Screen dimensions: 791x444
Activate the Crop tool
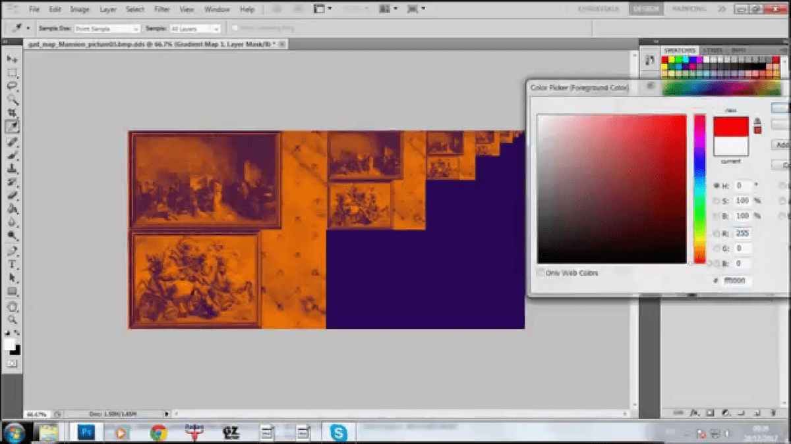[x=12, y=113]
